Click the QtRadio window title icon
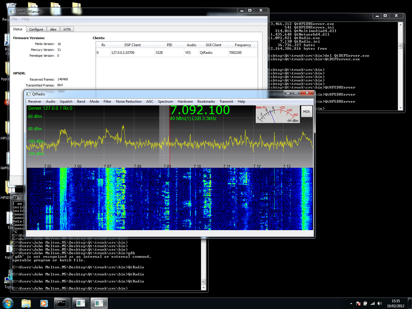Screen dimensions: 412x309 28,94
